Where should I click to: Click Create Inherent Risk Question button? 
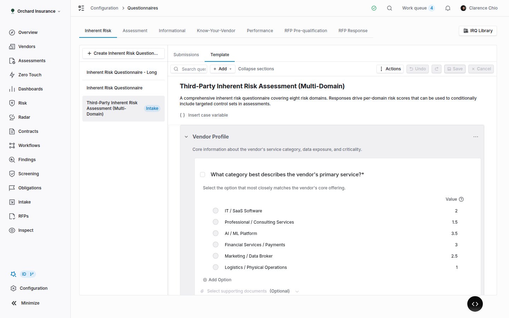[x=123, y=53]
